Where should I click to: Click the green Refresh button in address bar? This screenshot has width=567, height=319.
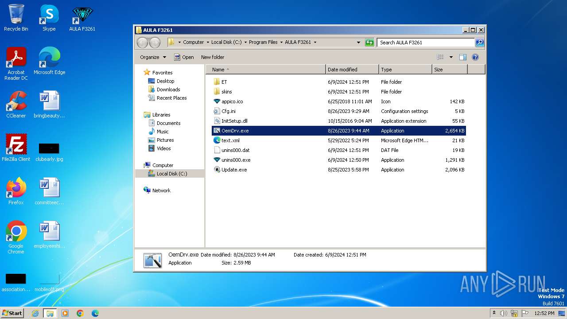pos(369,43)
